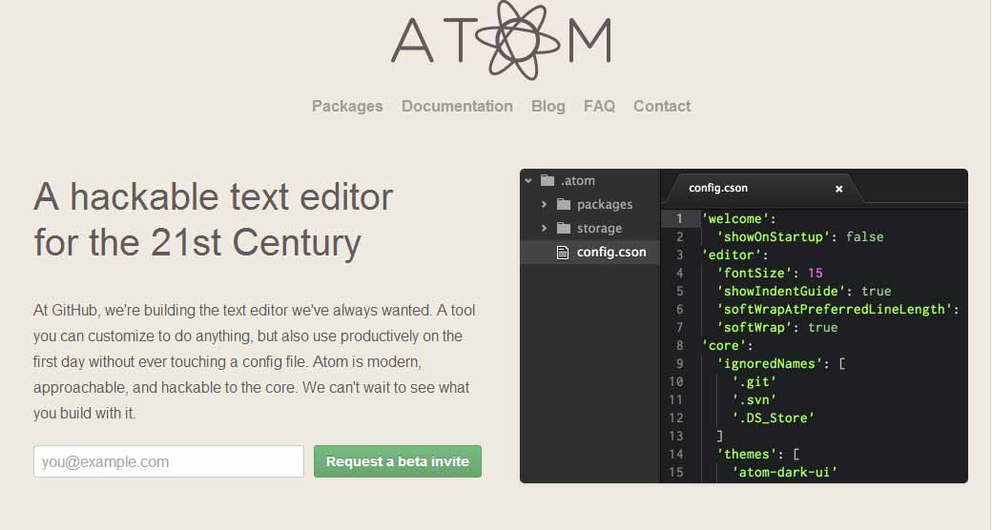Screen dimensions: 992x530
Task: Collapse the .atom folder chevron
Action: pyautogui.click(x=528, y=181)
